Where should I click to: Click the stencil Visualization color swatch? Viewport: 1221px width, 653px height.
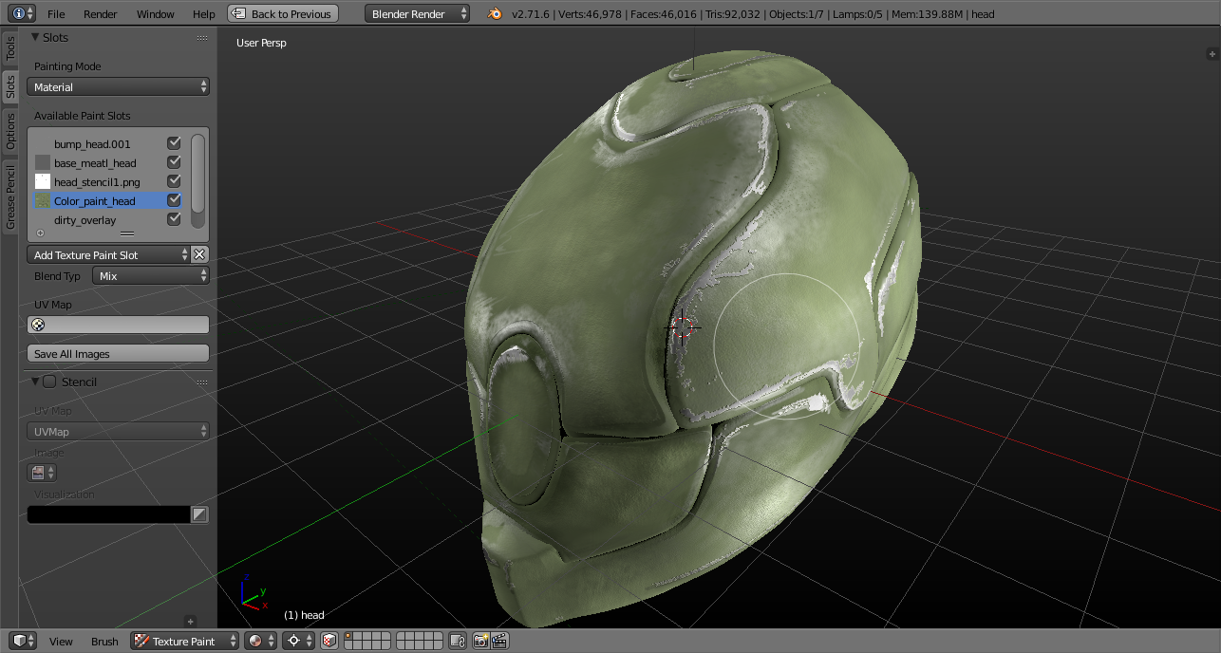(108, 514)
